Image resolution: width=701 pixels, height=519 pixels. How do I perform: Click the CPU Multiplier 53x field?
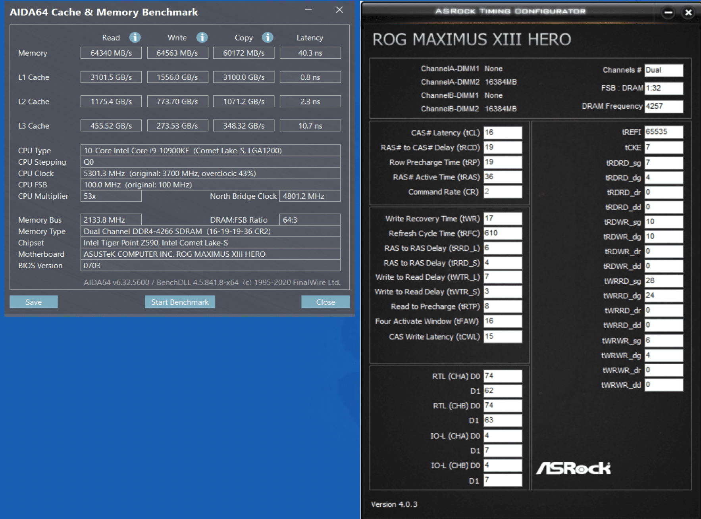[x=111, y=196]
